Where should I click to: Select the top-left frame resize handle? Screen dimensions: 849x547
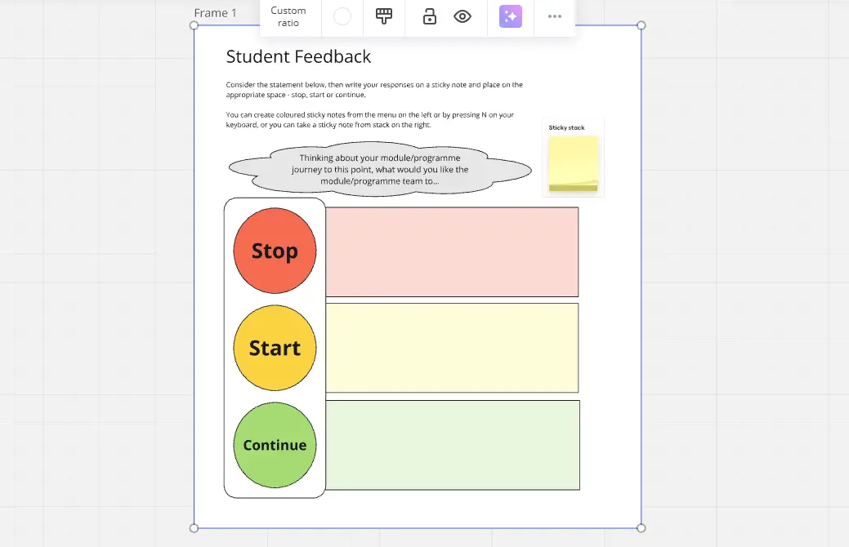tap(194, 25)
